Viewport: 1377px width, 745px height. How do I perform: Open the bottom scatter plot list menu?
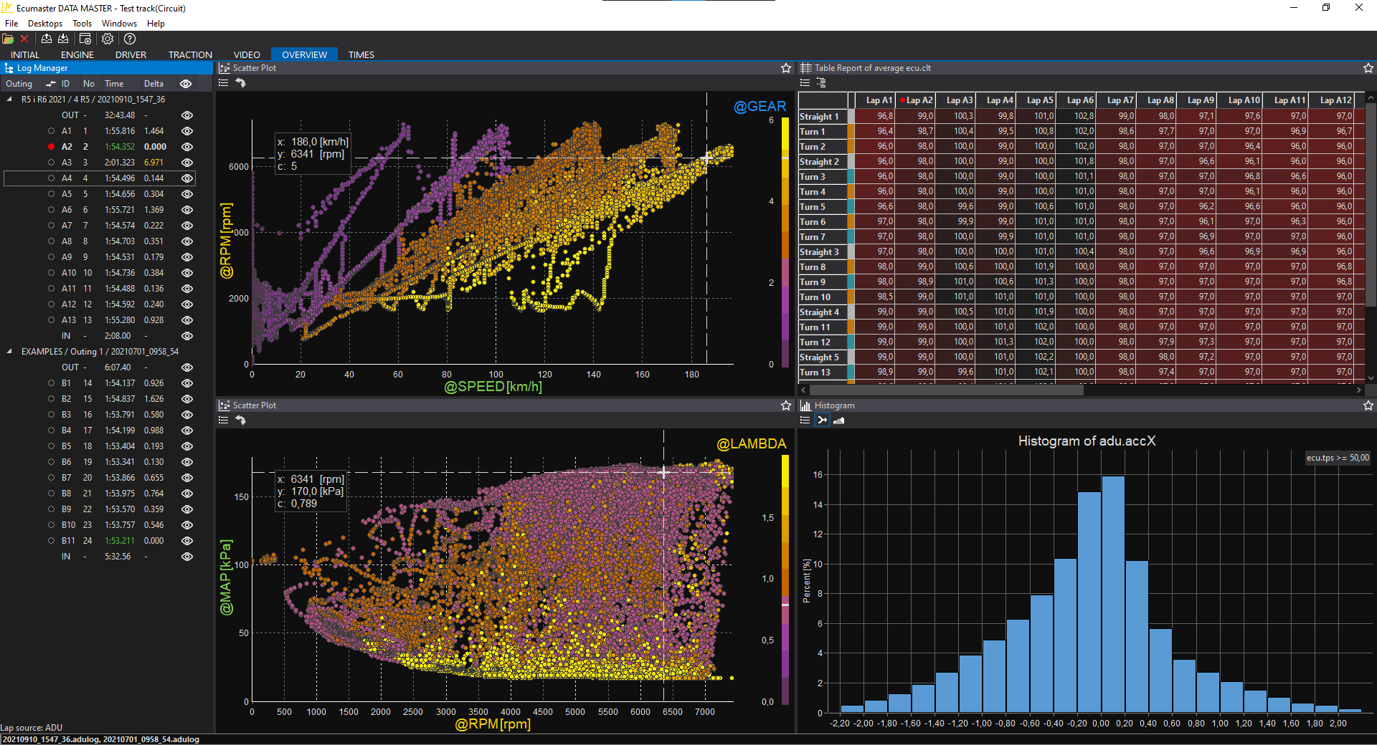coord(223,420)
